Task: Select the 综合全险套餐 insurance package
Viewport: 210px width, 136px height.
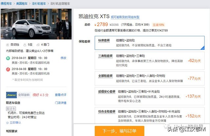Action: tap(150, 115)
